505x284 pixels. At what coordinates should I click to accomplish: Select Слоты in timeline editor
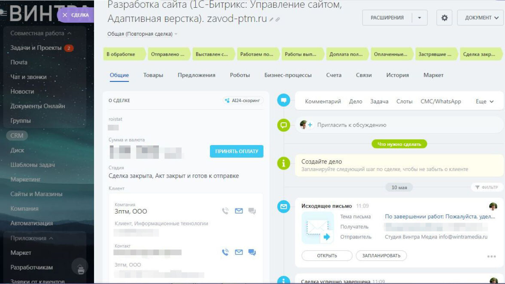[404, 101]
